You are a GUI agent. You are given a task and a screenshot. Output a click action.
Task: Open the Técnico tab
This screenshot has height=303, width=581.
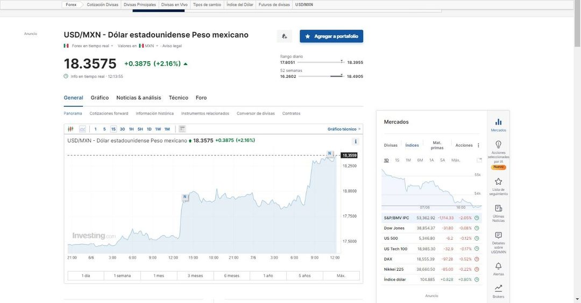click(179, 98)
